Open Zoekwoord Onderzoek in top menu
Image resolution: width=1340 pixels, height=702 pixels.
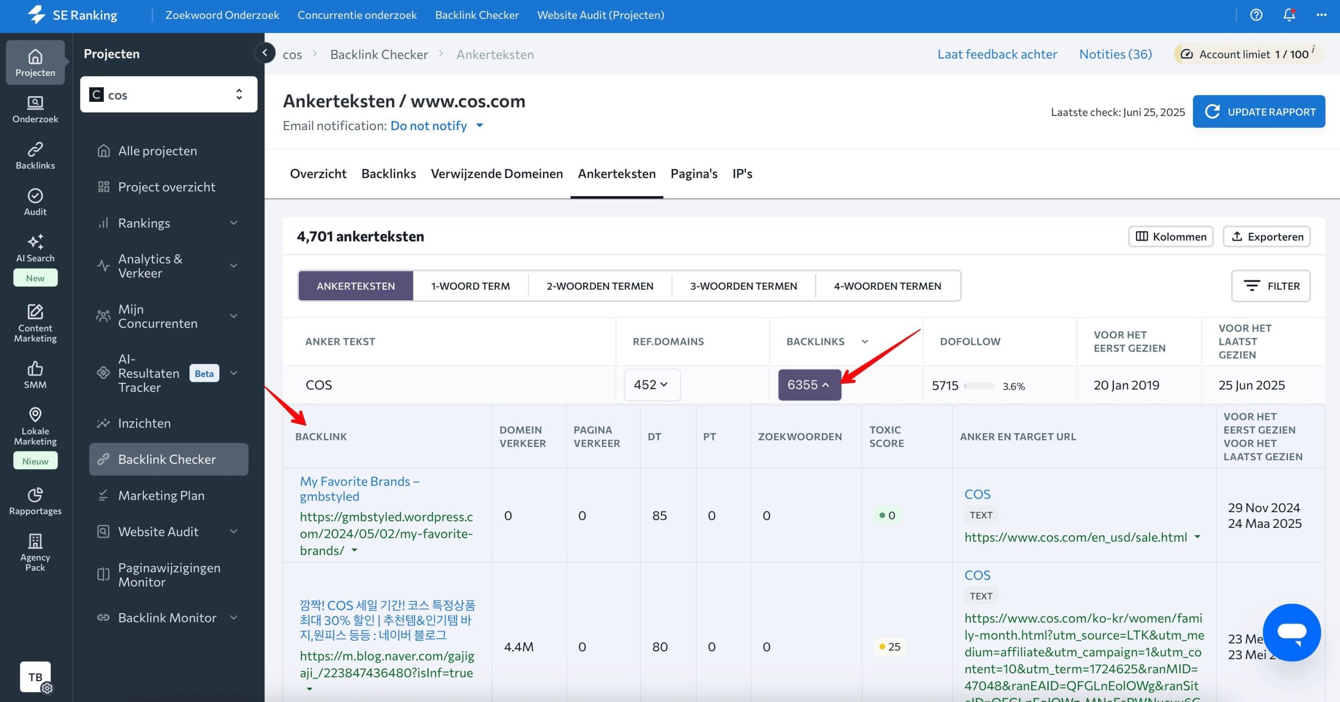click(222, 15)
